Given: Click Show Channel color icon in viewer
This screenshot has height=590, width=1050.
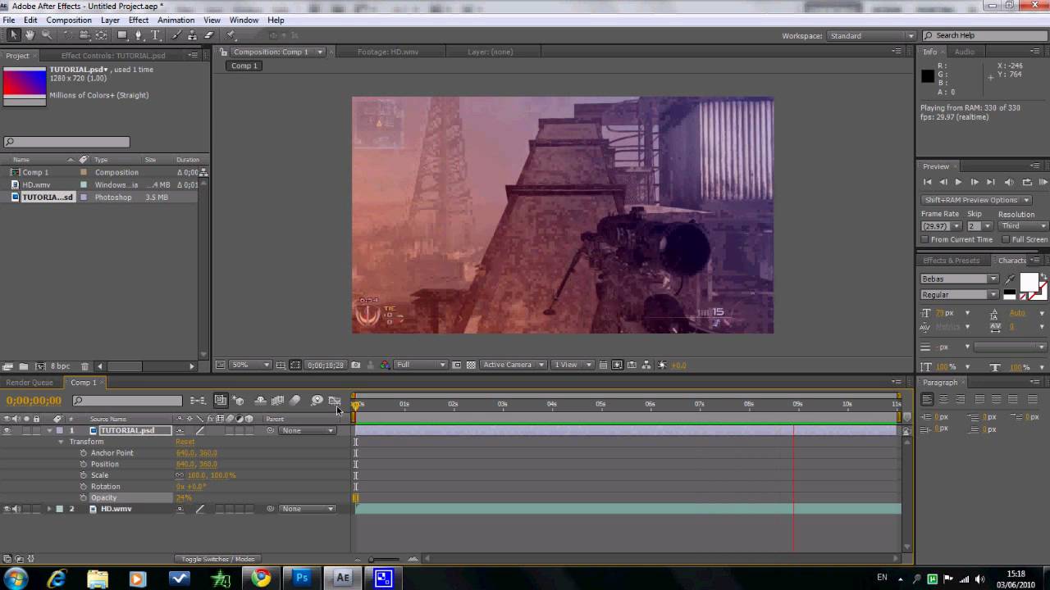Looking at the screenshot, I should click(385, 365).
